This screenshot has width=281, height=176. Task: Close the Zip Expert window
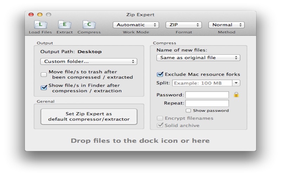[x=31, y=14]
